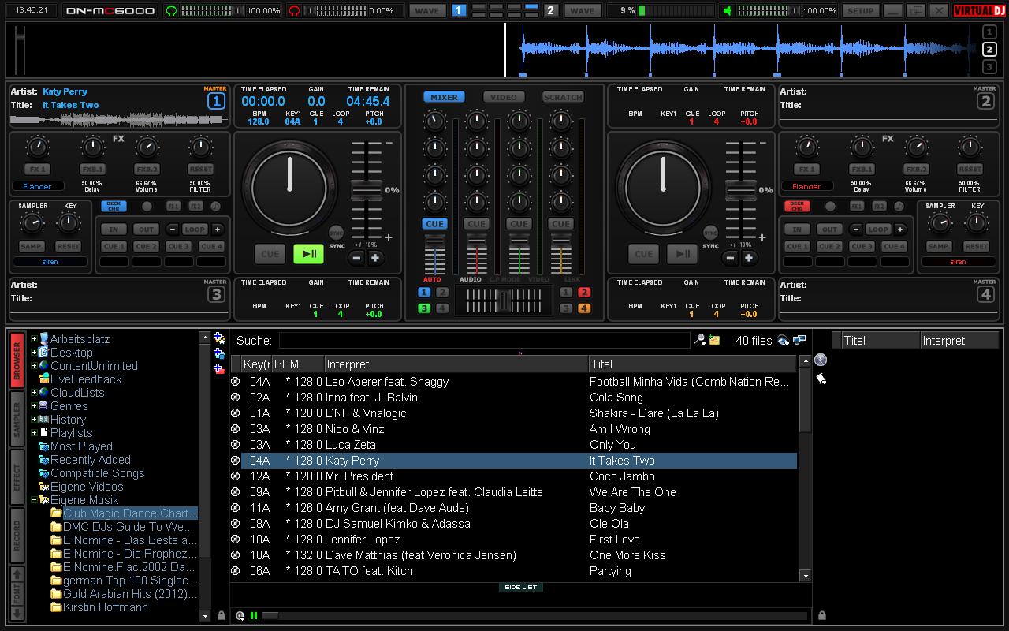1009x631 pixels.
Task: Expand the Genres tree node
Action: click(34, 406)
